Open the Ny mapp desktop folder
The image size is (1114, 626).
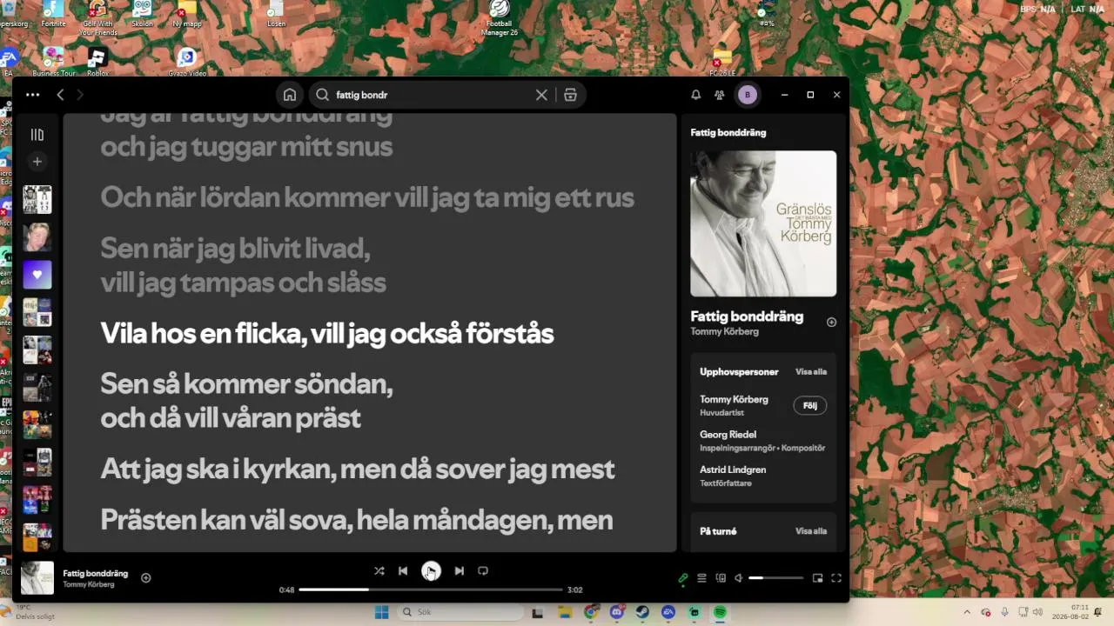pos(186,15)
